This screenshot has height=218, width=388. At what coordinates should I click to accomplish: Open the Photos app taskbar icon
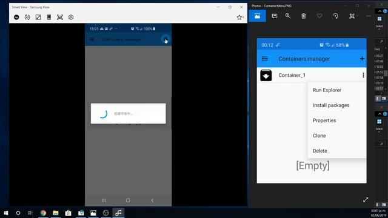93,213
